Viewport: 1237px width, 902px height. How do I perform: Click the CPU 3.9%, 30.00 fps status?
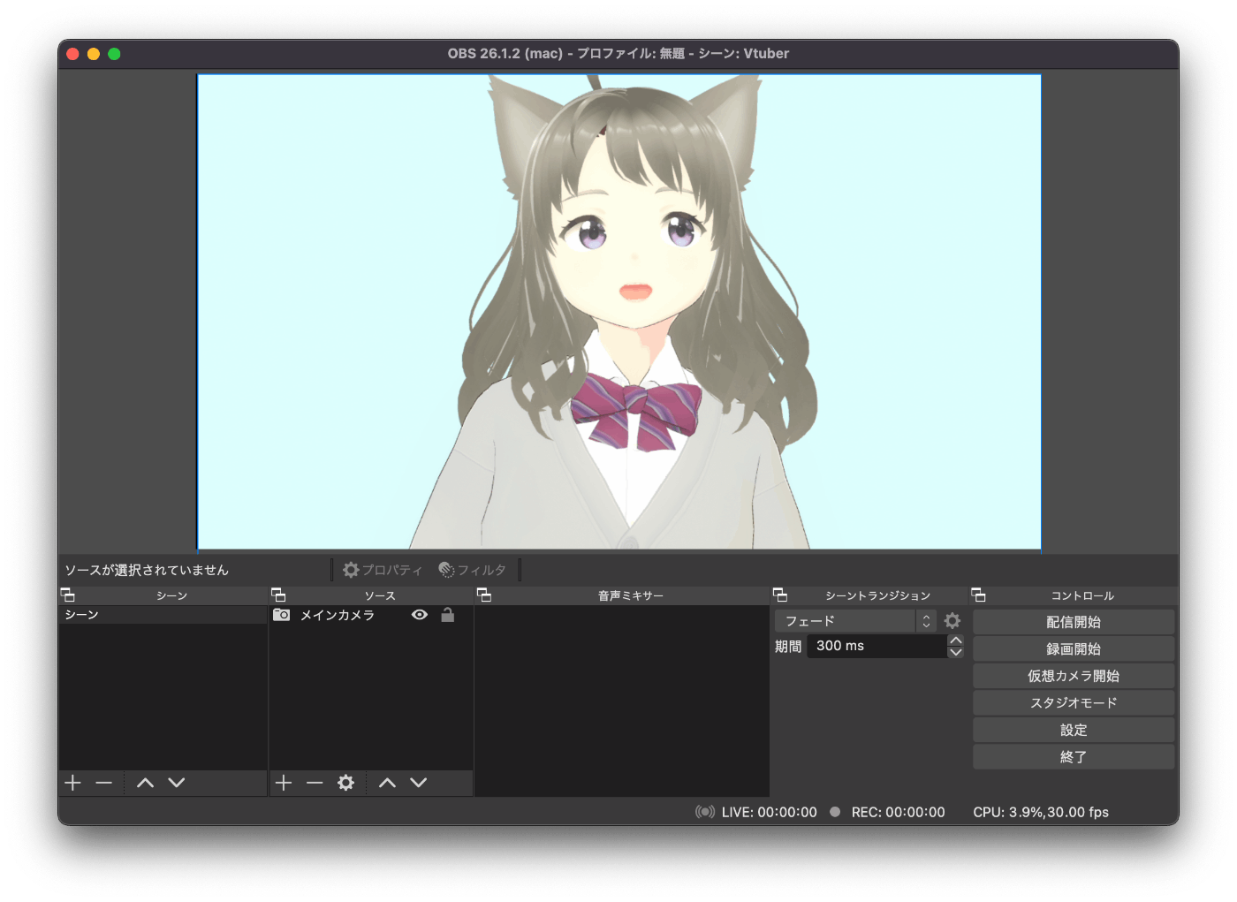pos(1041,812)
